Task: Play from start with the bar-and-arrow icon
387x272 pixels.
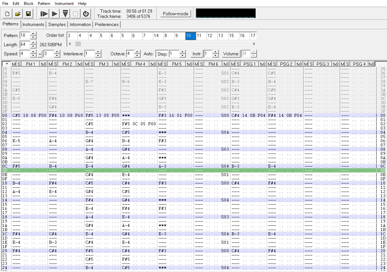Action: pos(44,14)
